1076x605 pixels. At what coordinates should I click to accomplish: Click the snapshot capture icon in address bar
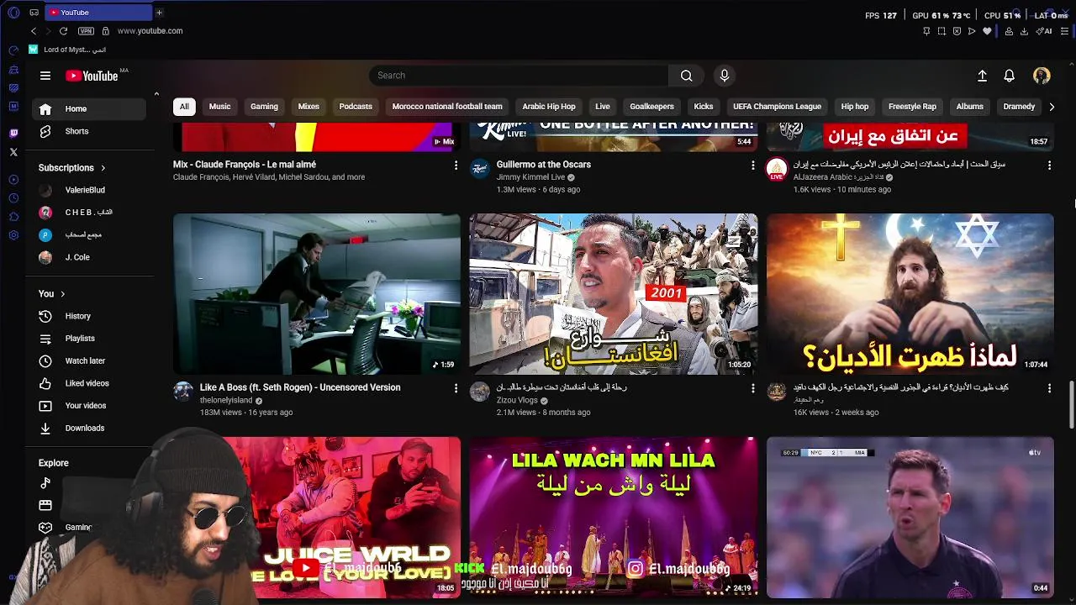941,31
